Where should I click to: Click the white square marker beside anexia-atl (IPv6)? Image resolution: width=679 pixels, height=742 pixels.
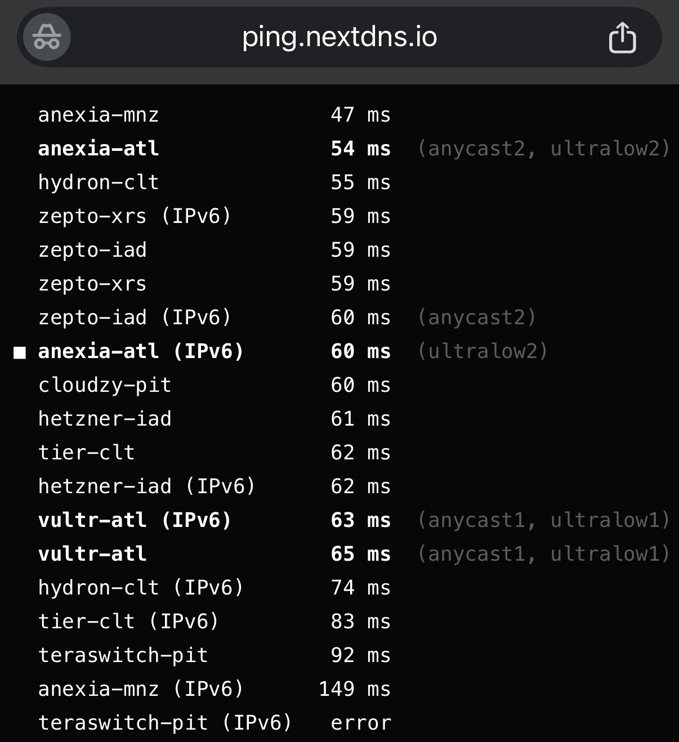20,352
